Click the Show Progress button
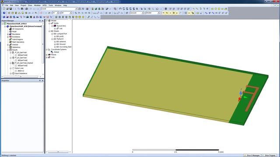The width and height of the screenshot is (280, 157). coord(269,155)
